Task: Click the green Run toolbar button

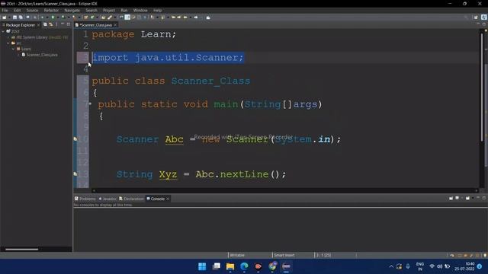Action: coord(53,18)
